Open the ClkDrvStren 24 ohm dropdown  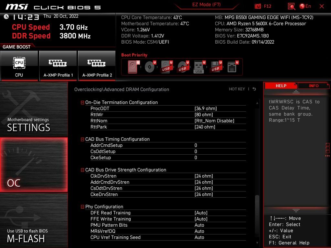204,176
